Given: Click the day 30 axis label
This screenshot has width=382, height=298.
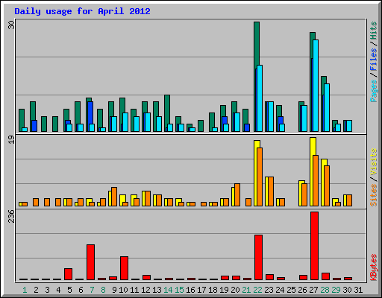Looking at the screenshot, I should pos(347,290).
